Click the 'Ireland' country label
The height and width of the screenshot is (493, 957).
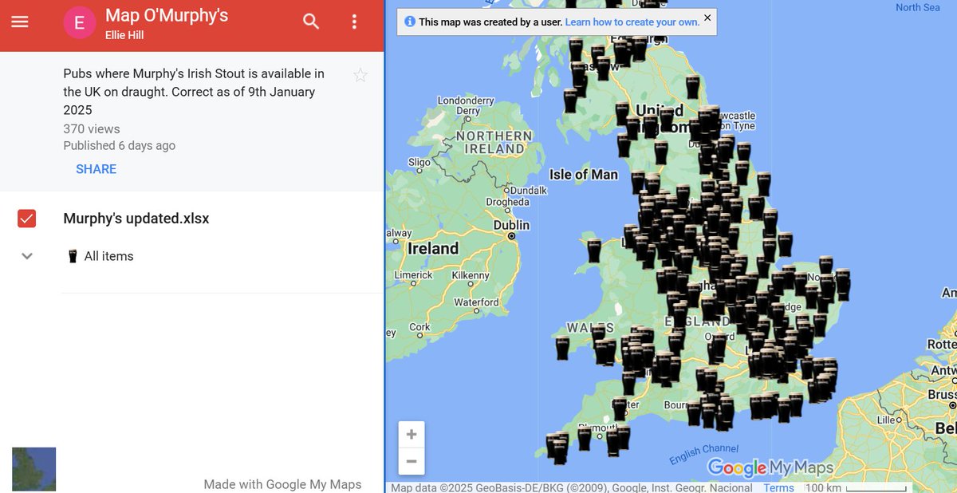tap(433, 248)
